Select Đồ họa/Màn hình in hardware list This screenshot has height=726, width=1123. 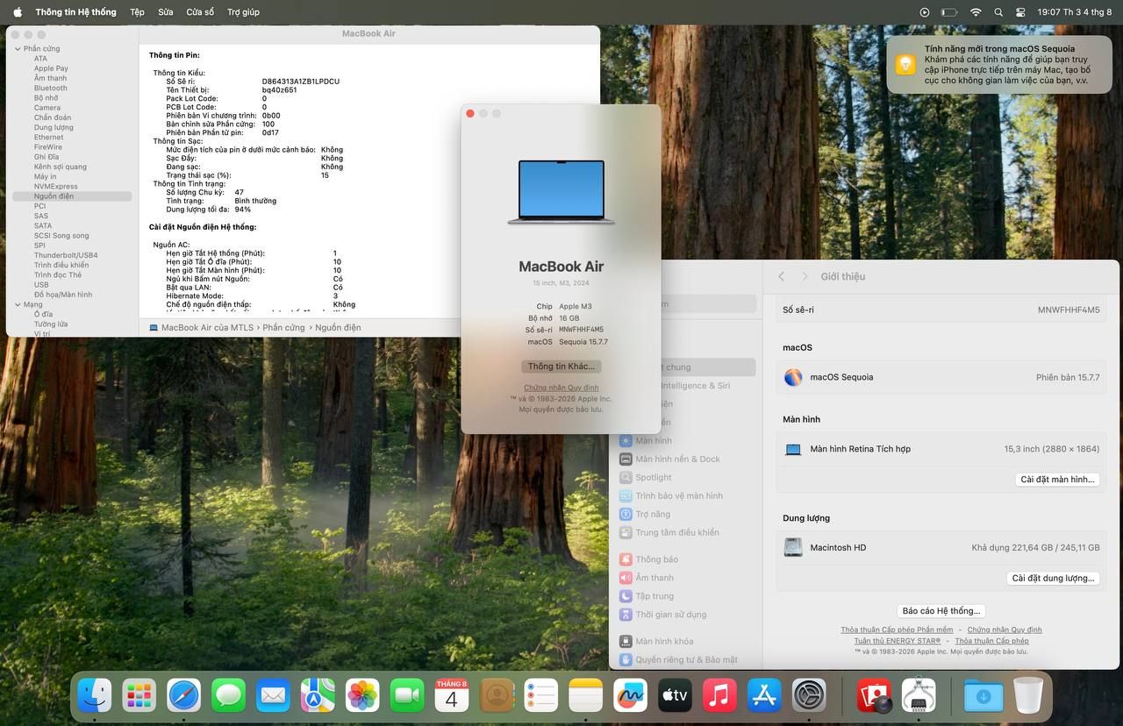pyautogui.click(x=63, y=295)
